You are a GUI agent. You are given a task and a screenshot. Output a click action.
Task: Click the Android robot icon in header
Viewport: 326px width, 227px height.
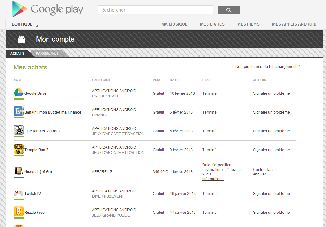22,39
